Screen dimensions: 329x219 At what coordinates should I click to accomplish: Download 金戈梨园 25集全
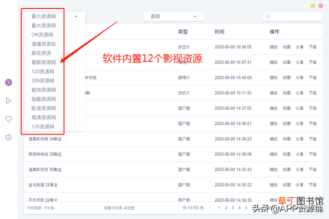click(313, 185)
